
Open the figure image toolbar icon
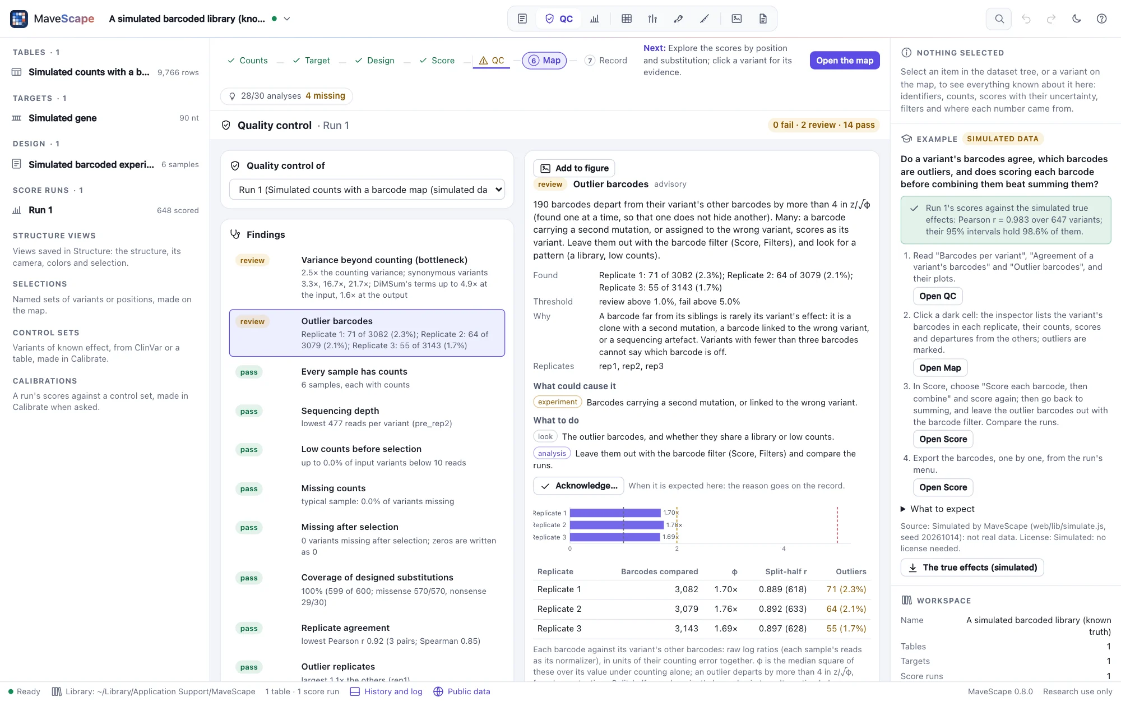pos(736,19)
